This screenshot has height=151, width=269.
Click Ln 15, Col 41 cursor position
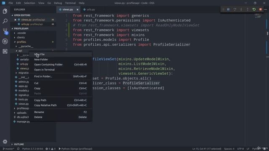206,149
